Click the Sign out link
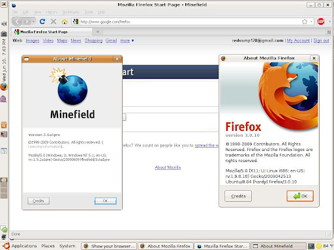334x250 pixels. tap(321, 40)
